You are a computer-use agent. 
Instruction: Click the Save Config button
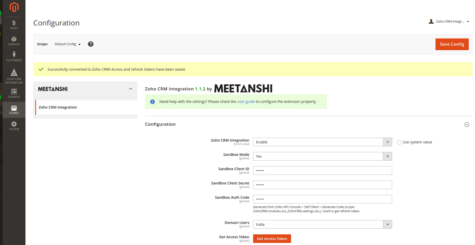point(452,44)
